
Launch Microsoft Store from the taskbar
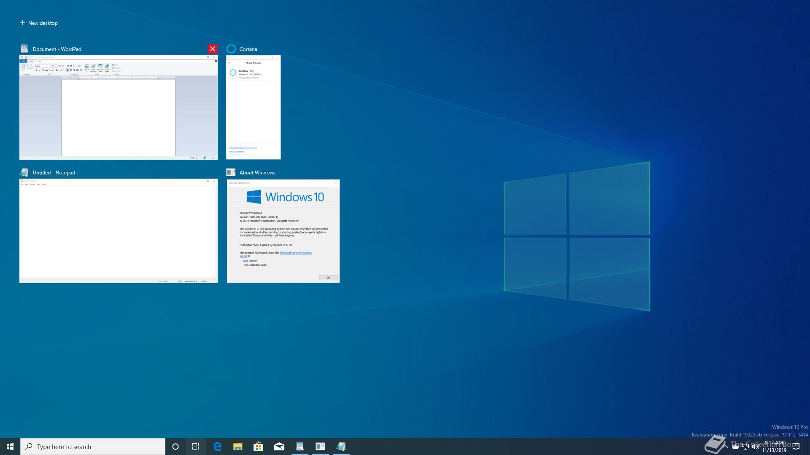click(x=258, y=447)
